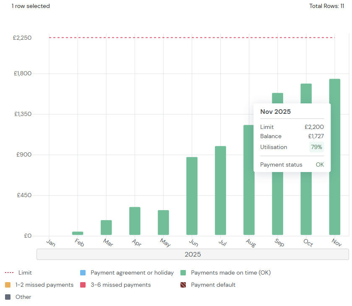Click the blue Payment agreement or holiday swatch
This screenshot has height=306, width=352.
pyautogui.click(x=83, y=273)
